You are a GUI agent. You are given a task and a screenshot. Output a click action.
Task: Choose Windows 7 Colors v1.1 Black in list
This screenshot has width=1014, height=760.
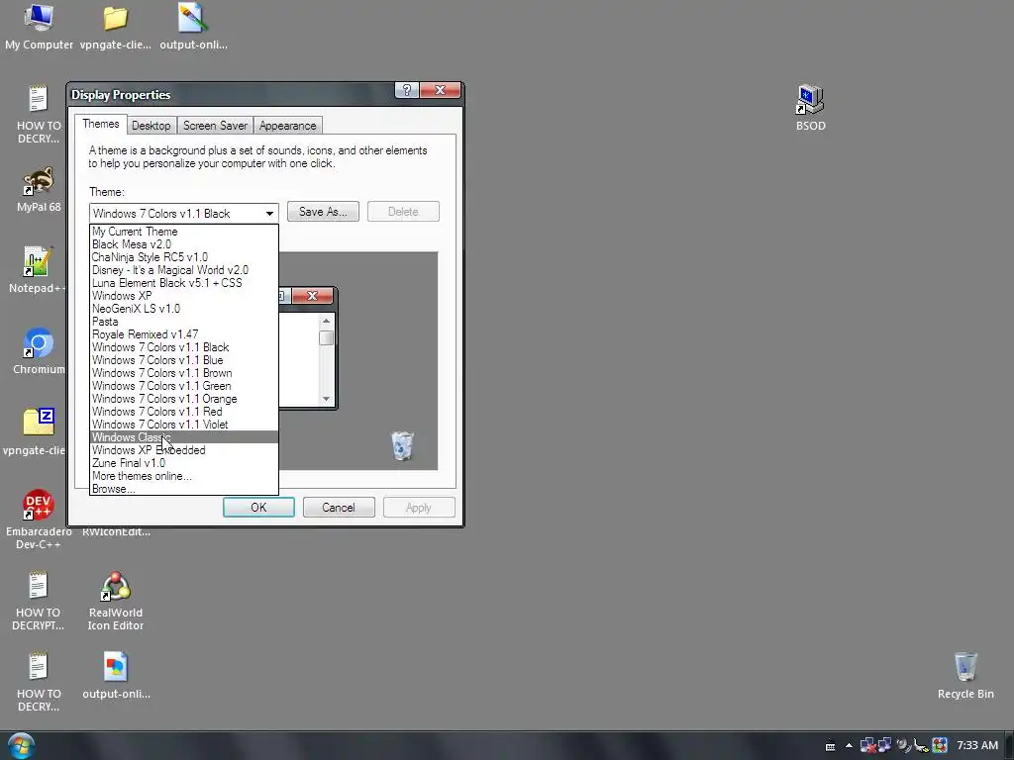pos(183,347)
